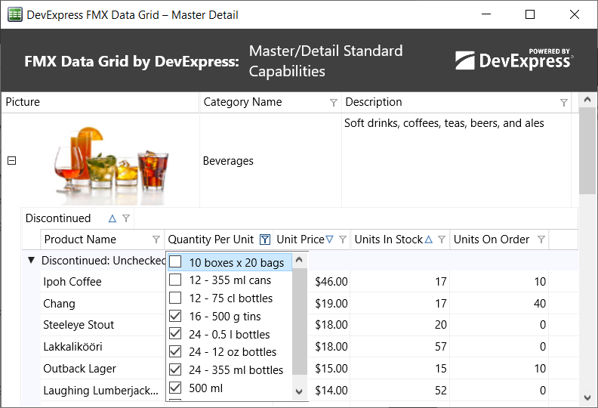
Task: Select the Beverages category name cell
Action: tap(270, 161)
